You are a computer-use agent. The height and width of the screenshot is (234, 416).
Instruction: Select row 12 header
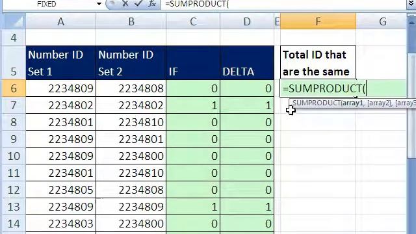tap(14, 190)
